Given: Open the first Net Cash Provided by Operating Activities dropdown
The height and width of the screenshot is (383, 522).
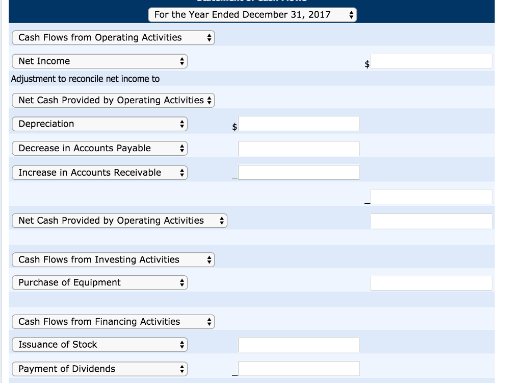Looking at the screenshot, I should (113, 101).
